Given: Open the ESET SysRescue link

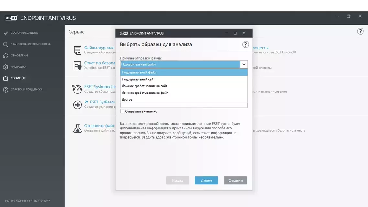Looking at the screenshot, I should coord(102,102).
